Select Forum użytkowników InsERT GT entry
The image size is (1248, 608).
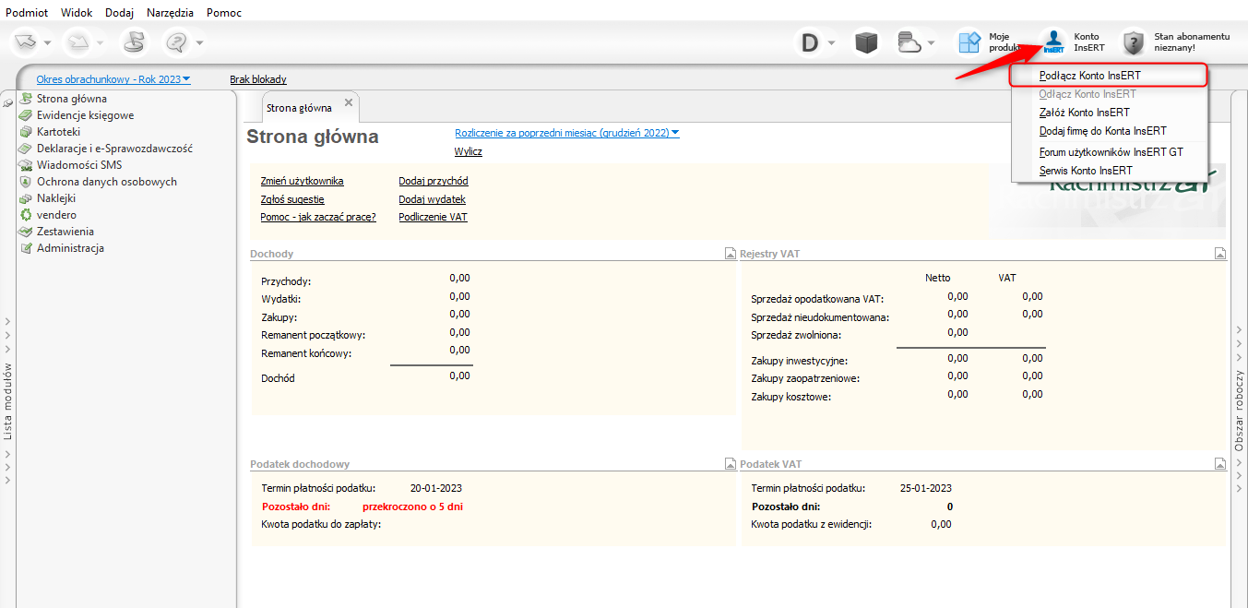point(1110,152)
